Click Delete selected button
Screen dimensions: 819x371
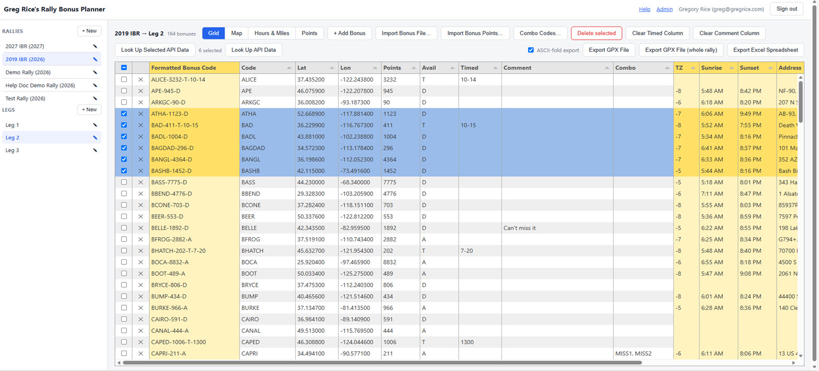coord(596,33)
